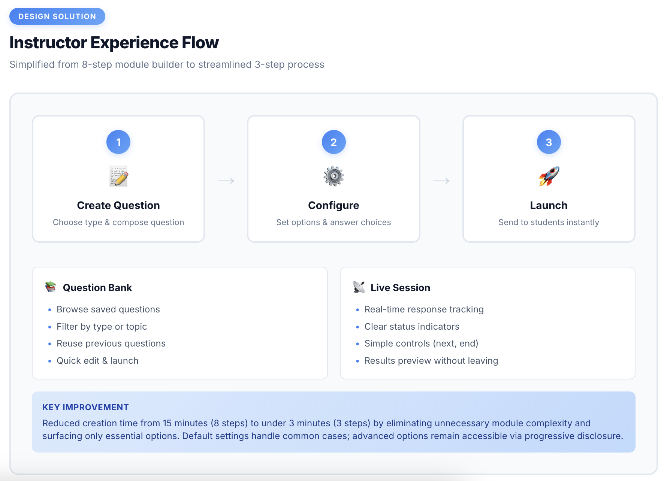Click the gear icon in Configure card
This screenshot has height=481, width=670.
pos(334,176)
